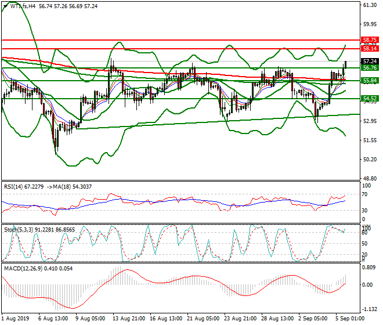The image size is (383, 325).
Task: Click the 21 Aug 05:00 date label
Action: point(203,319)
